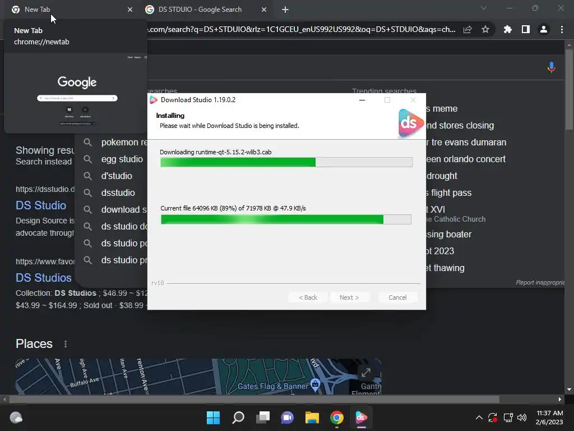This screenshot has width=574, height=431.
Task: Click the Download Studio ds logo
Action: (411, 123)
